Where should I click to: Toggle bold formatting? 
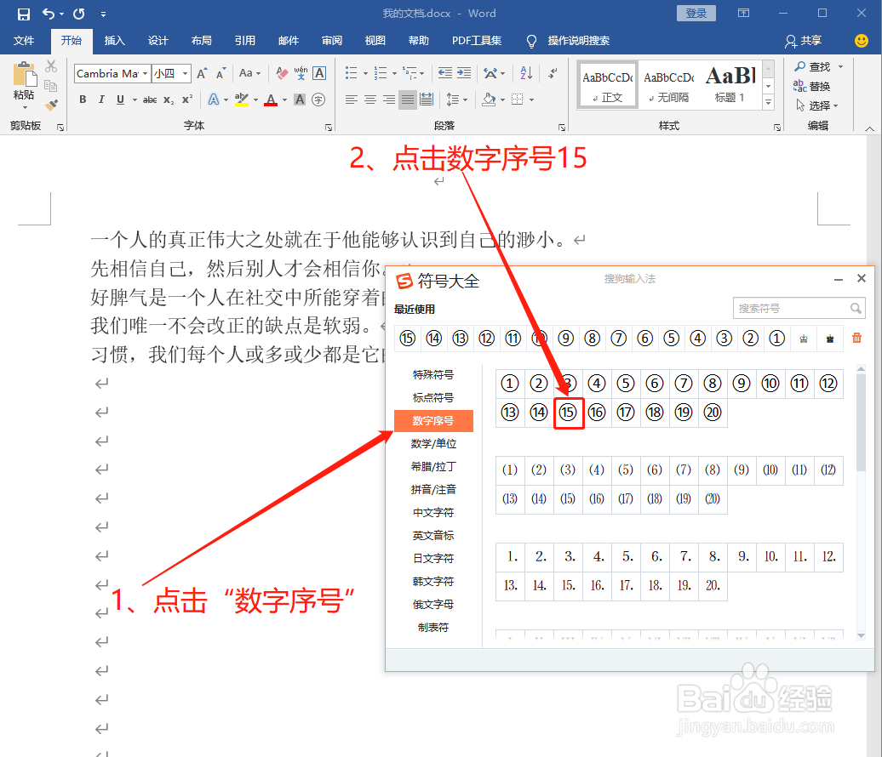click(x=83, y=100)
